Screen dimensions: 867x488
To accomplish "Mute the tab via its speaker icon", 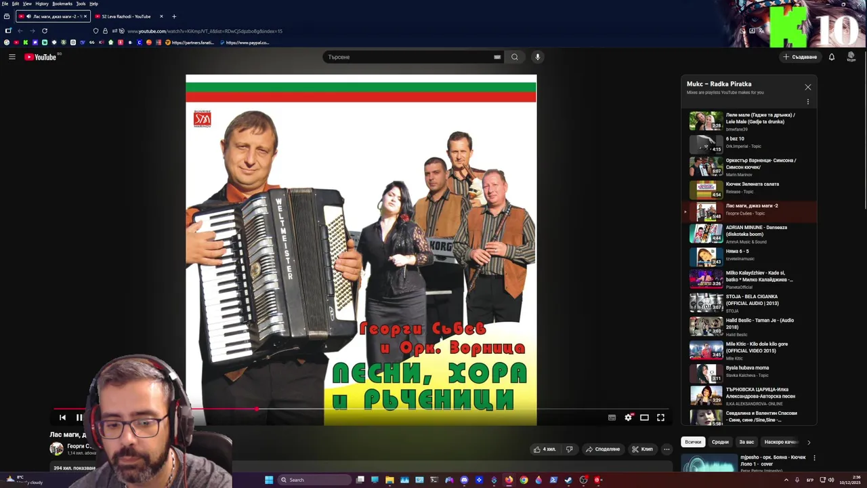I will tap(28, 16).
